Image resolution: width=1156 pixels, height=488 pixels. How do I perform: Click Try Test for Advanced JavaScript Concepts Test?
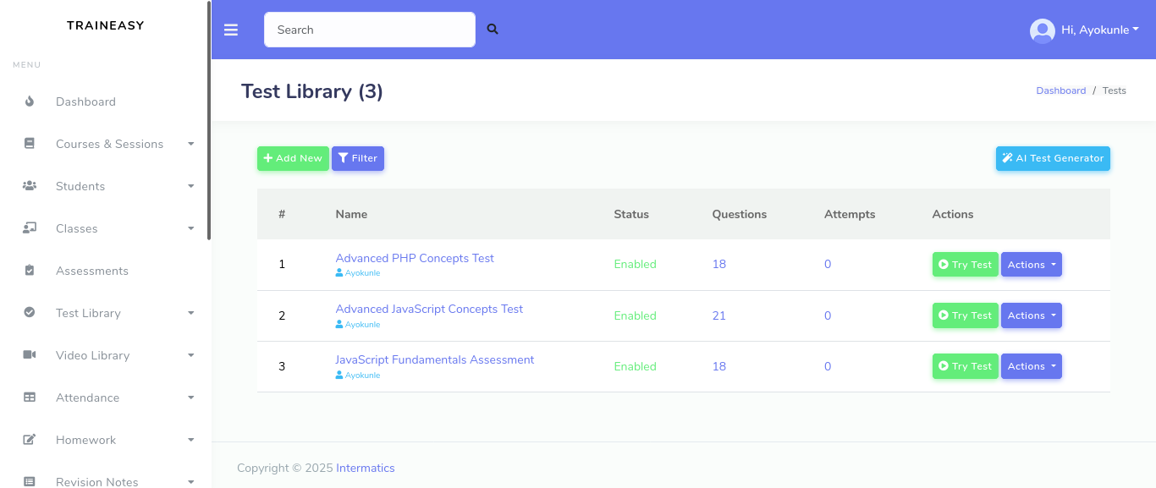(965, 315)
